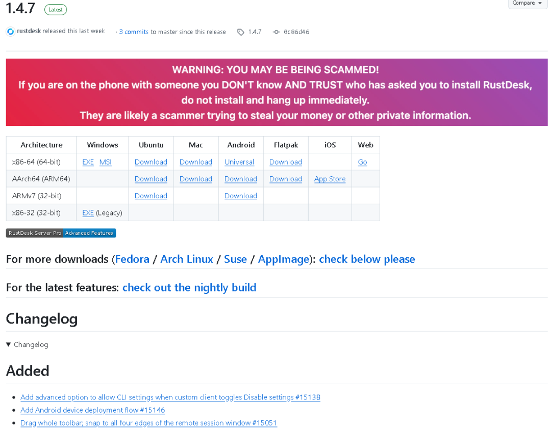The height and width of the screenshot is (429, 551).
Task: Click the 'x86-64 (64-bit)' row label
Action: click(x=36, y=162)
